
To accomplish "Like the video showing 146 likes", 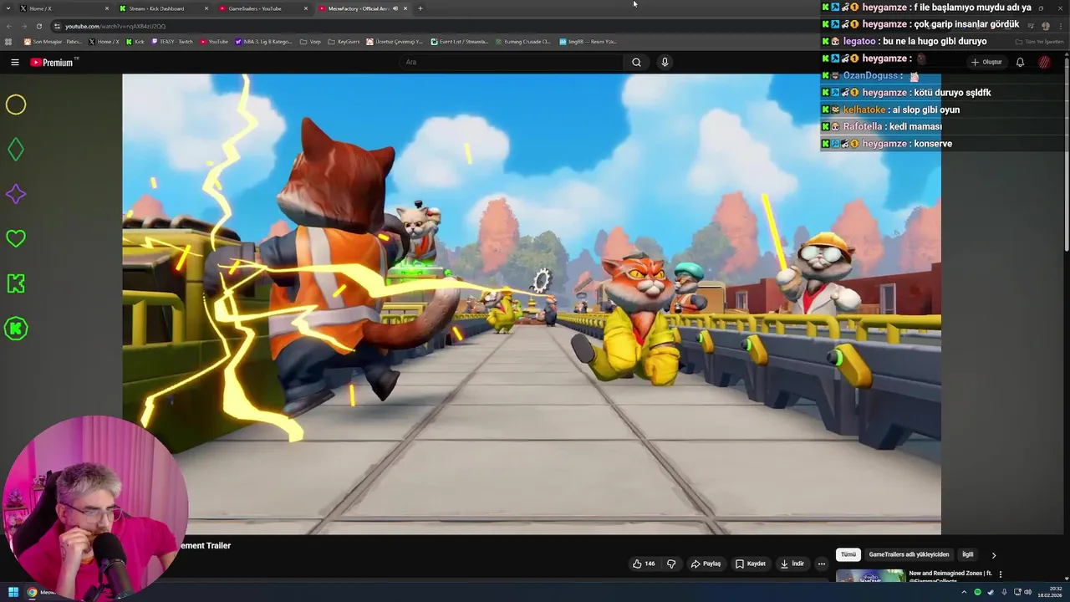I will click(644, 564).
